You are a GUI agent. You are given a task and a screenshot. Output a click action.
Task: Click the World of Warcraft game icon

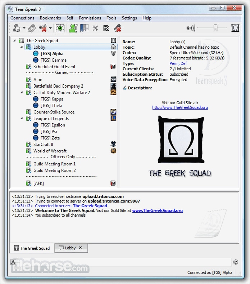[x=113, y=151]
